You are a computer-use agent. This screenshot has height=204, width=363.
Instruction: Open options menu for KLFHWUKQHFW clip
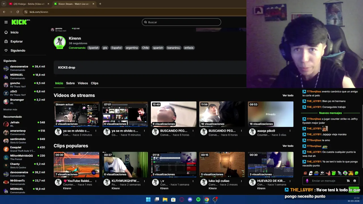coord(144,181)
